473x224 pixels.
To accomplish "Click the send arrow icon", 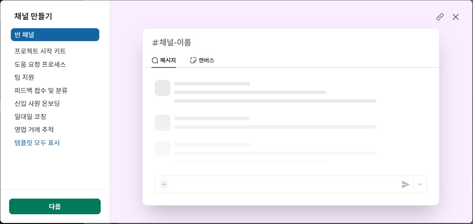I will point(406,184).
